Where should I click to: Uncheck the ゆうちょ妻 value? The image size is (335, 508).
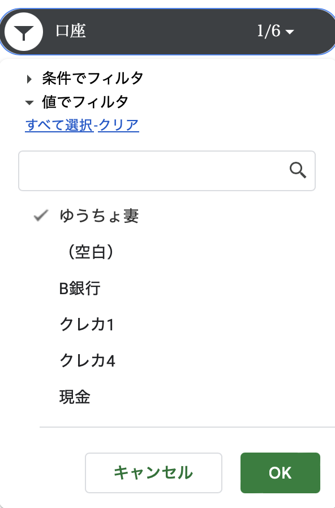pyautogui.click(x=99, y=216)
